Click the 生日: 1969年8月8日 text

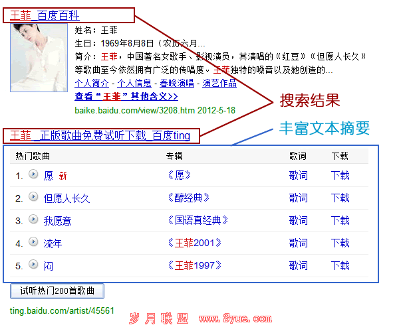coord(114,43)
